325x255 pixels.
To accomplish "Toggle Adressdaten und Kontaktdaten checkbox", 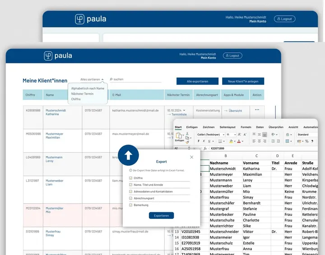I will [x=130, y=191].
